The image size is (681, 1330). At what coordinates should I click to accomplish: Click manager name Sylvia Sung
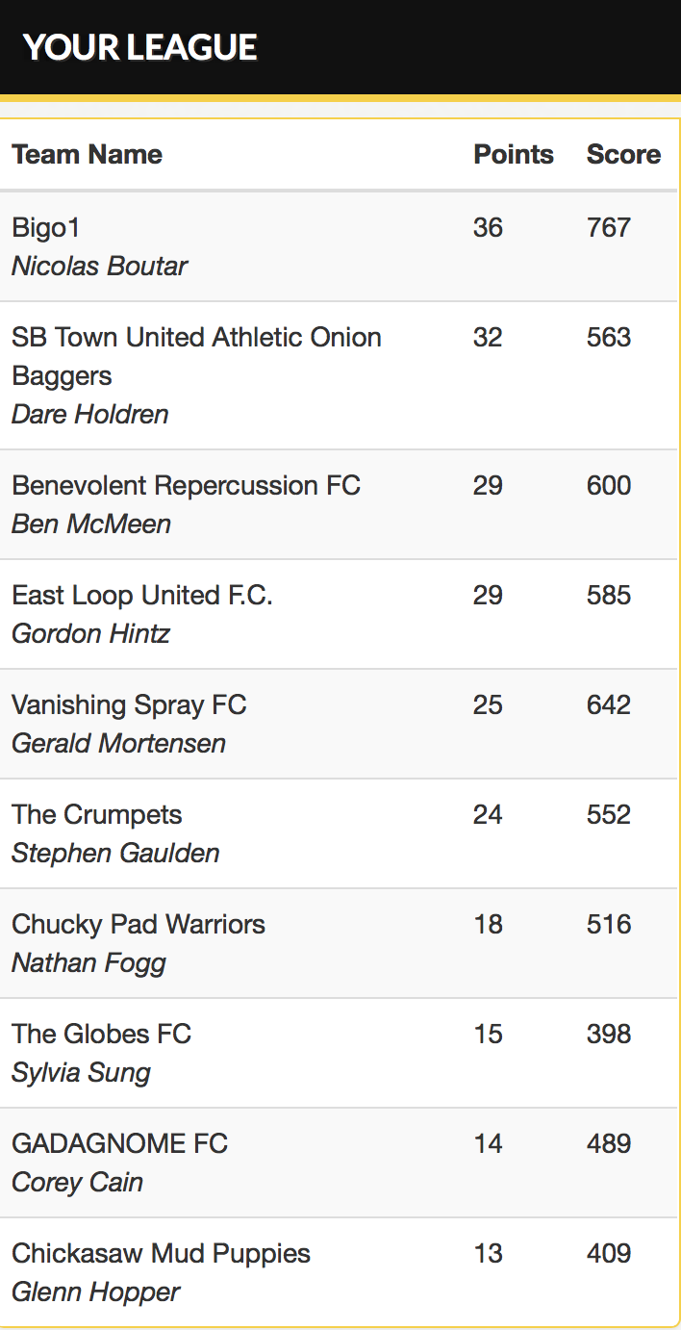tap(81, 1072)
